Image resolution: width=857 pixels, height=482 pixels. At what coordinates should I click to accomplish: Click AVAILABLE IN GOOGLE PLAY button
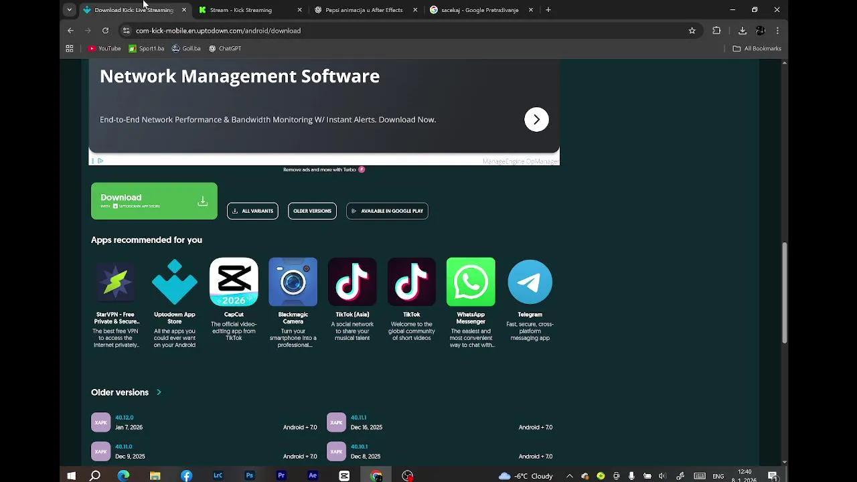click(x=387, y=211)
